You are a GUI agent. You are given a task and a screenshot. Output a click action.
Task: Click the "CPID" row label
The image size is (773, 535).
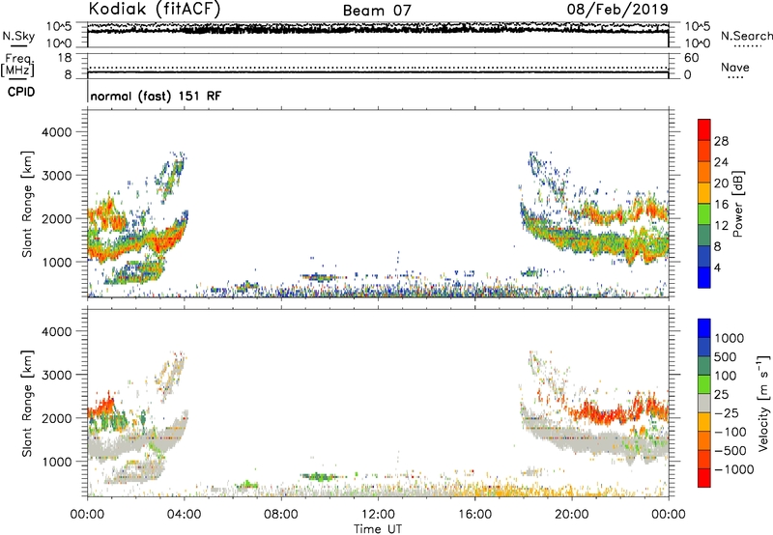pyautogui.click(x=21, y=92)
